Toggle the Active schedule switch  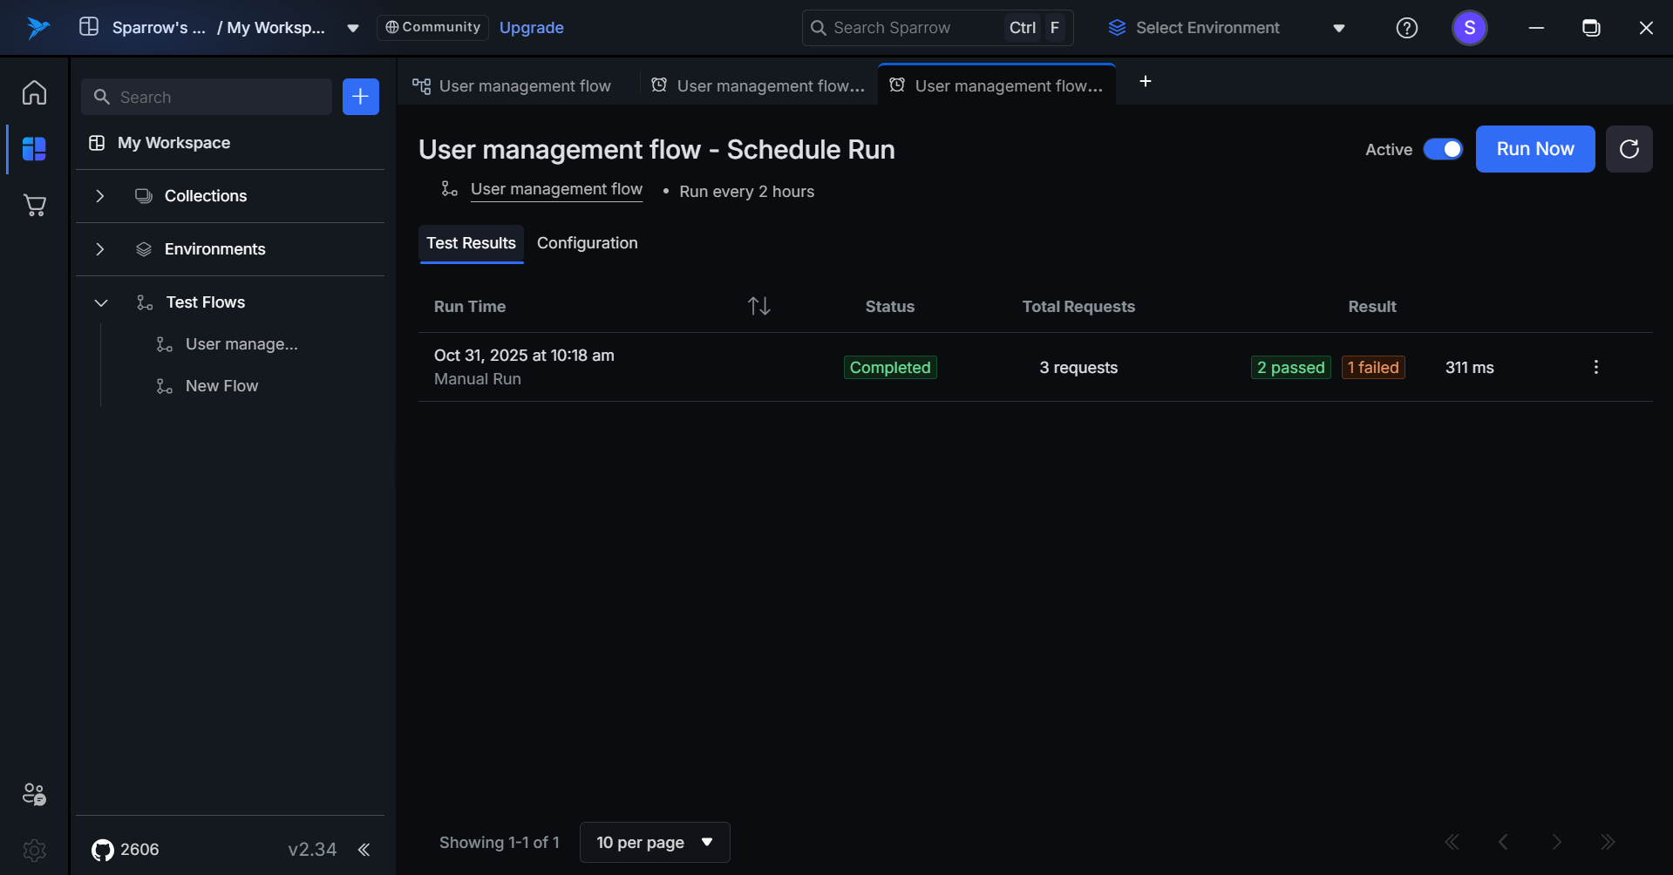pyautogui.click(x=1443, y=149)
